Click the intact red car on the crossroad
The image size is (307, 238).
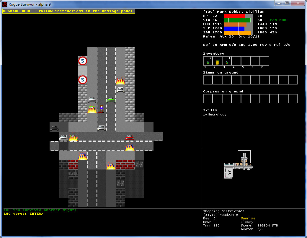pos(130,137)
